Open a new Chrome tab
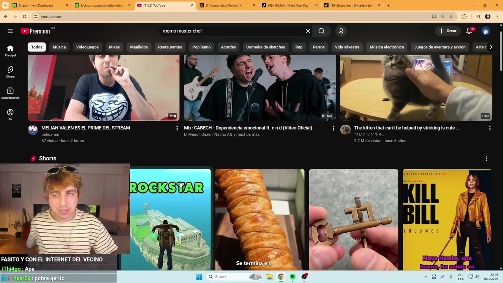 pos(388,6)
